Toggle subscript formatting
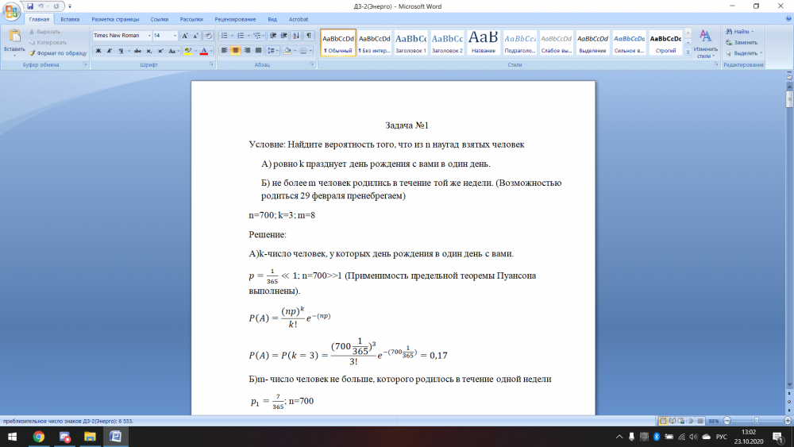This screenshot has height=447, width=794. coord(149,51)
